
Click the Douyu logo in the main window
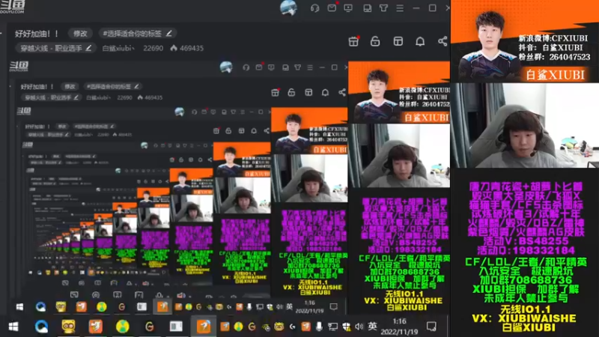(12, 7)
